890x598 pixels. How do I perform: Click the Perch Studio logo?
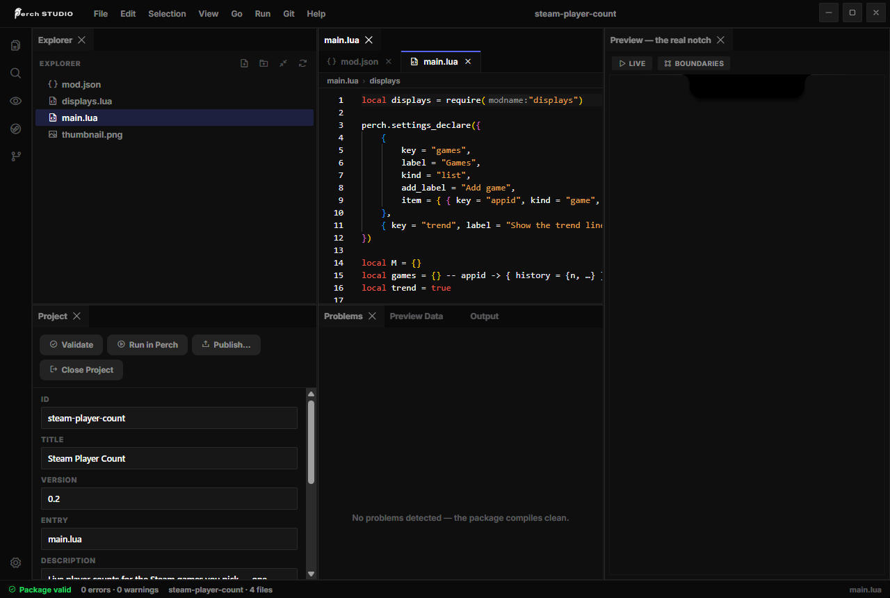[x=43, y=14]
